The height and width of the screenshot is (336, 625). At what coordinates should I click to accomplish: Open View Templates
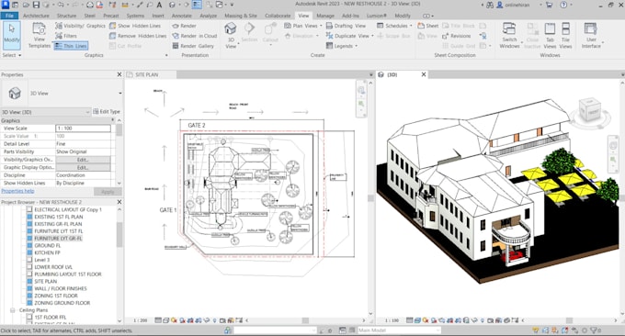click(x=39, y=35)
